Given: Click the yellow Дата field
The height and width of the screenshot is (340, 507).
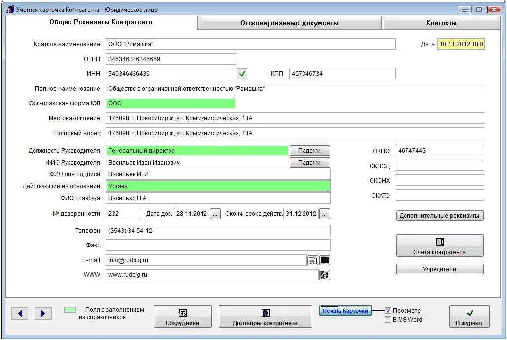Looking at the screenshot, I should tap(461, 44).
